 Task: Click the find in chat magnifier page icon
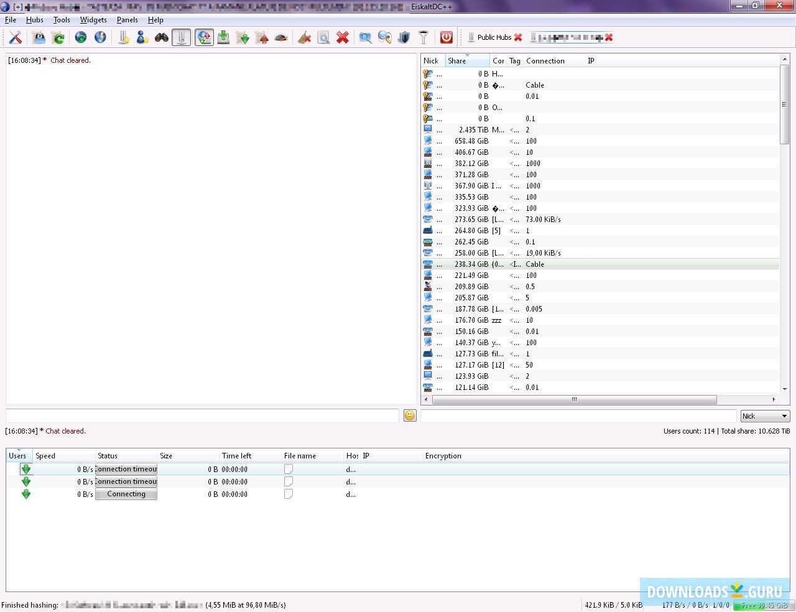coord(323,37)
